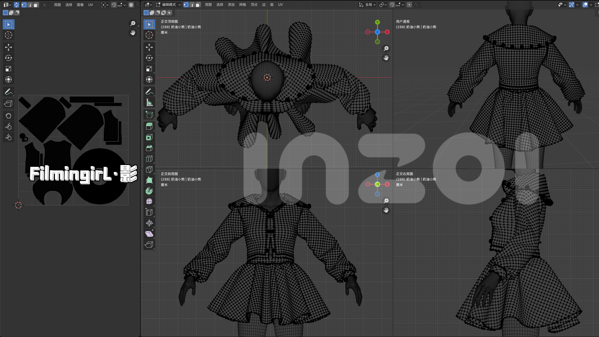
Task: Select the 3D viewport Move tool
Action: tap(149, 47)
